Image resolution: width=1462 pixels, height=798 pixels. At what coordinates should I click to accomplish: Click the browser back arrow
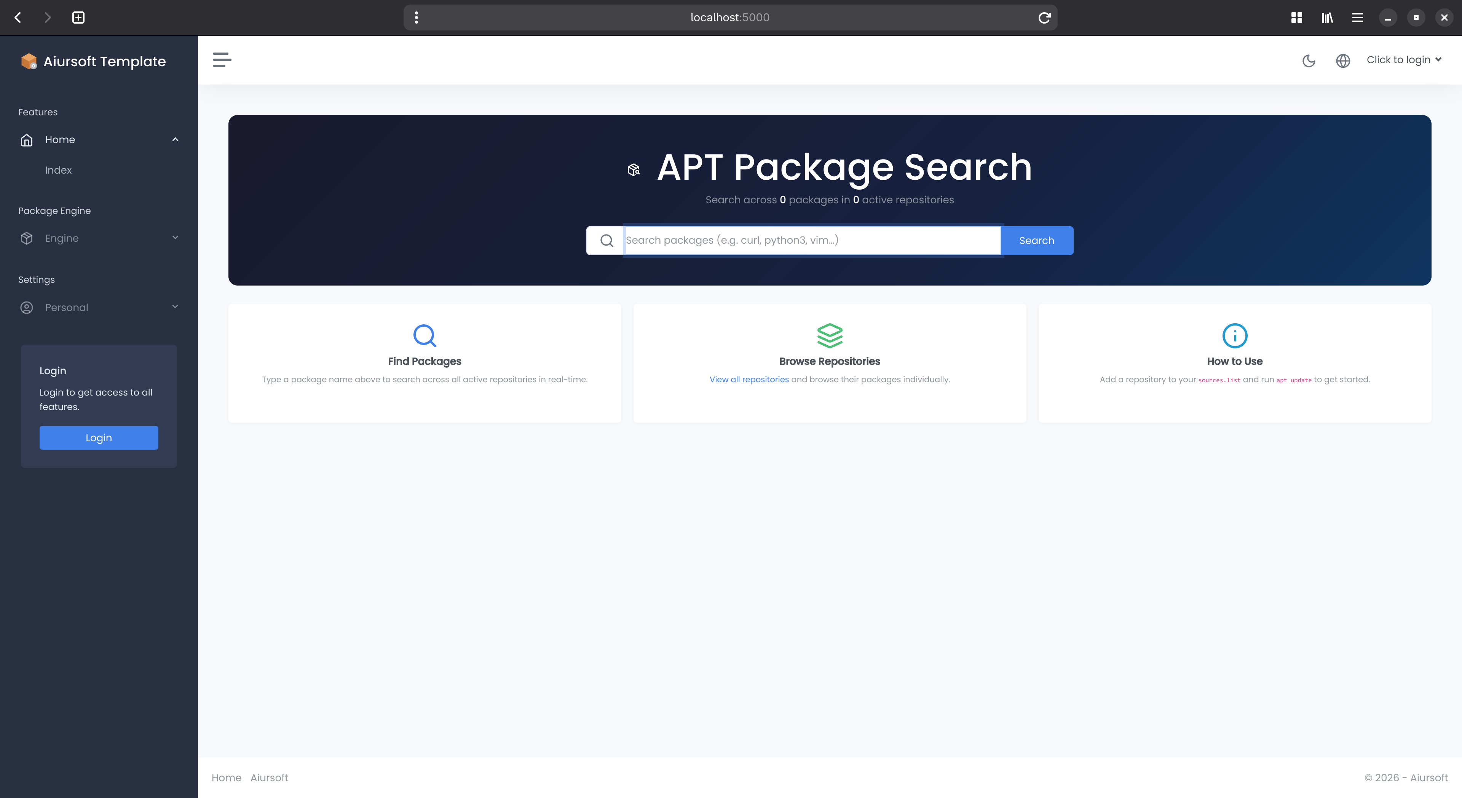(18, 18)
